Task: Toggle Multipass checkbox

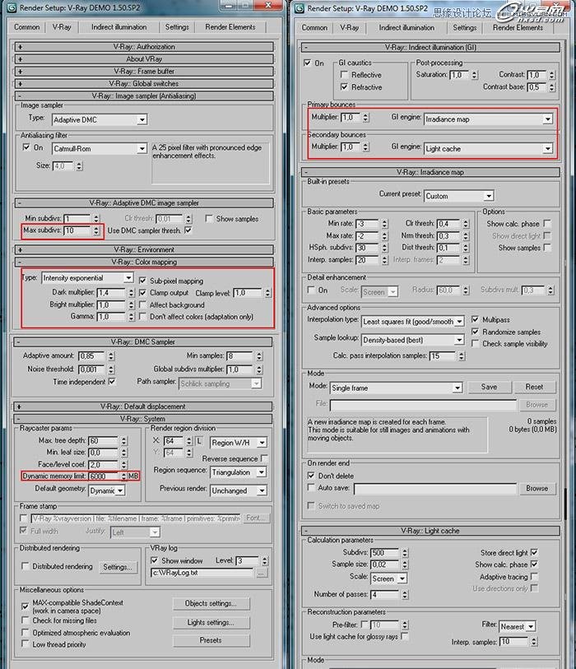Action: (475, 319)
